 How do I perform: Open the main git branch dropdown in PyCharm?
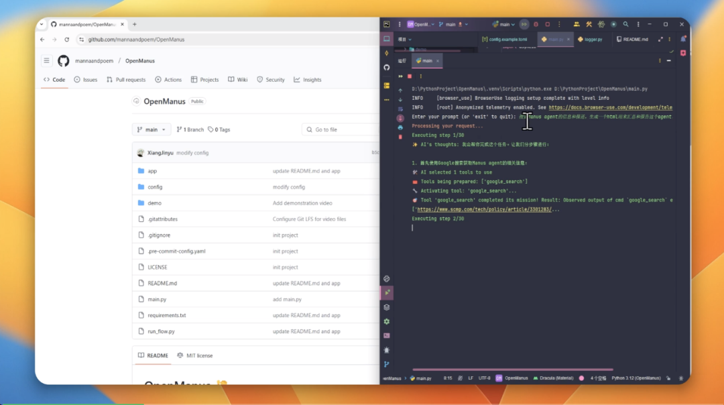point(453,25)
